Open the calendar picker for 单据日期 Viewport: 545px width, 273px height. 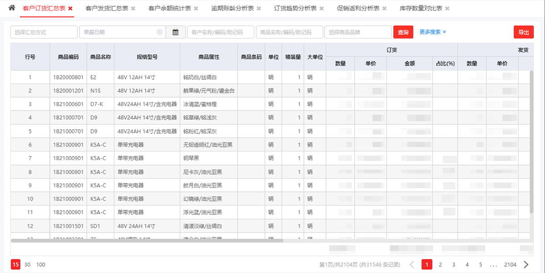tap(176, 32)
